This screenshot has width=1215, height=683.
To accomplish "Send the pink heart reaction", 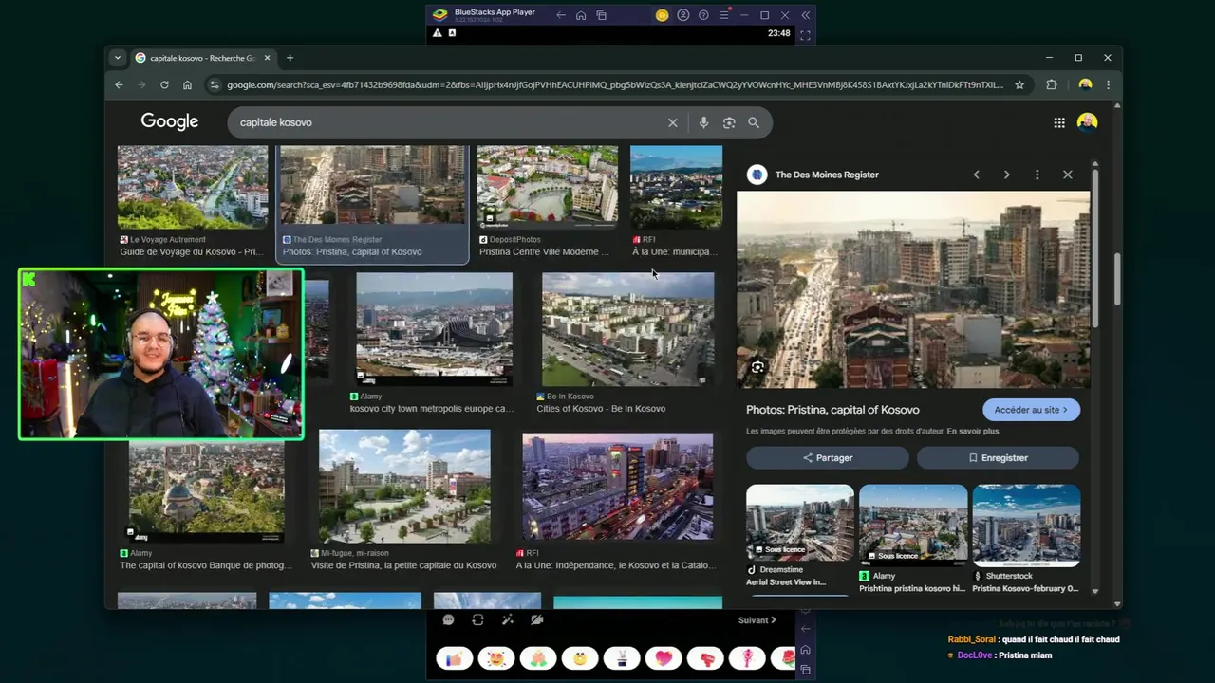I will coord(664,657).
